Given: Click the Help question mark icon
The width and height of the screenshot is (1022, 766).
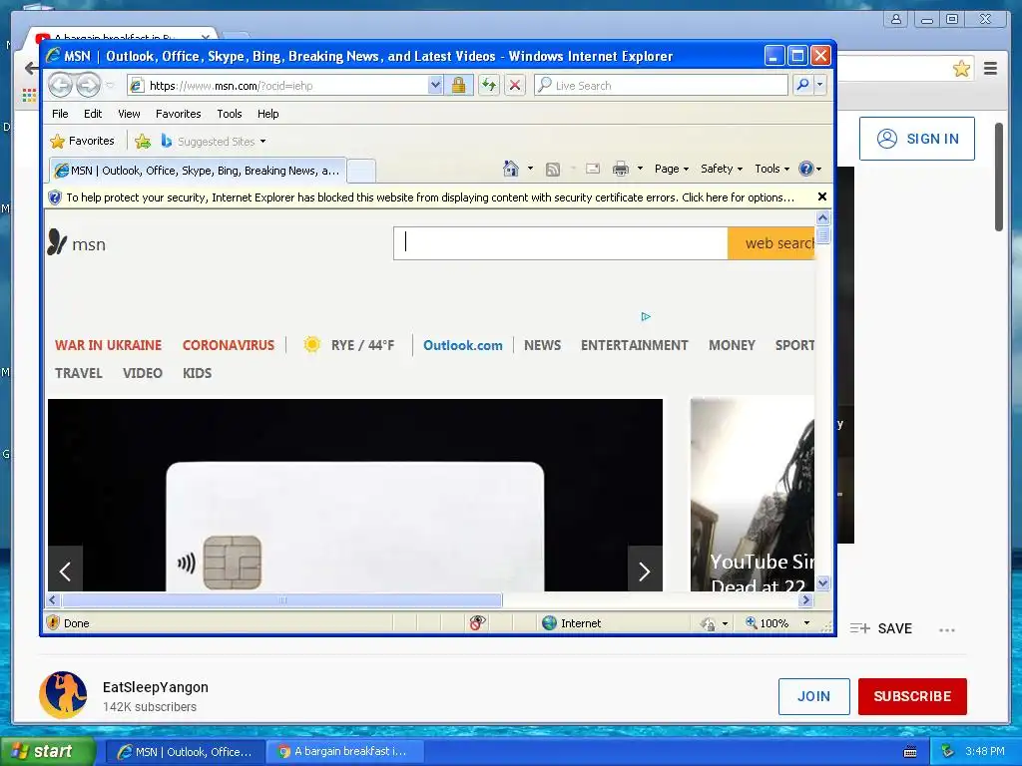Looking at the screenshot, I should (806, 169).
